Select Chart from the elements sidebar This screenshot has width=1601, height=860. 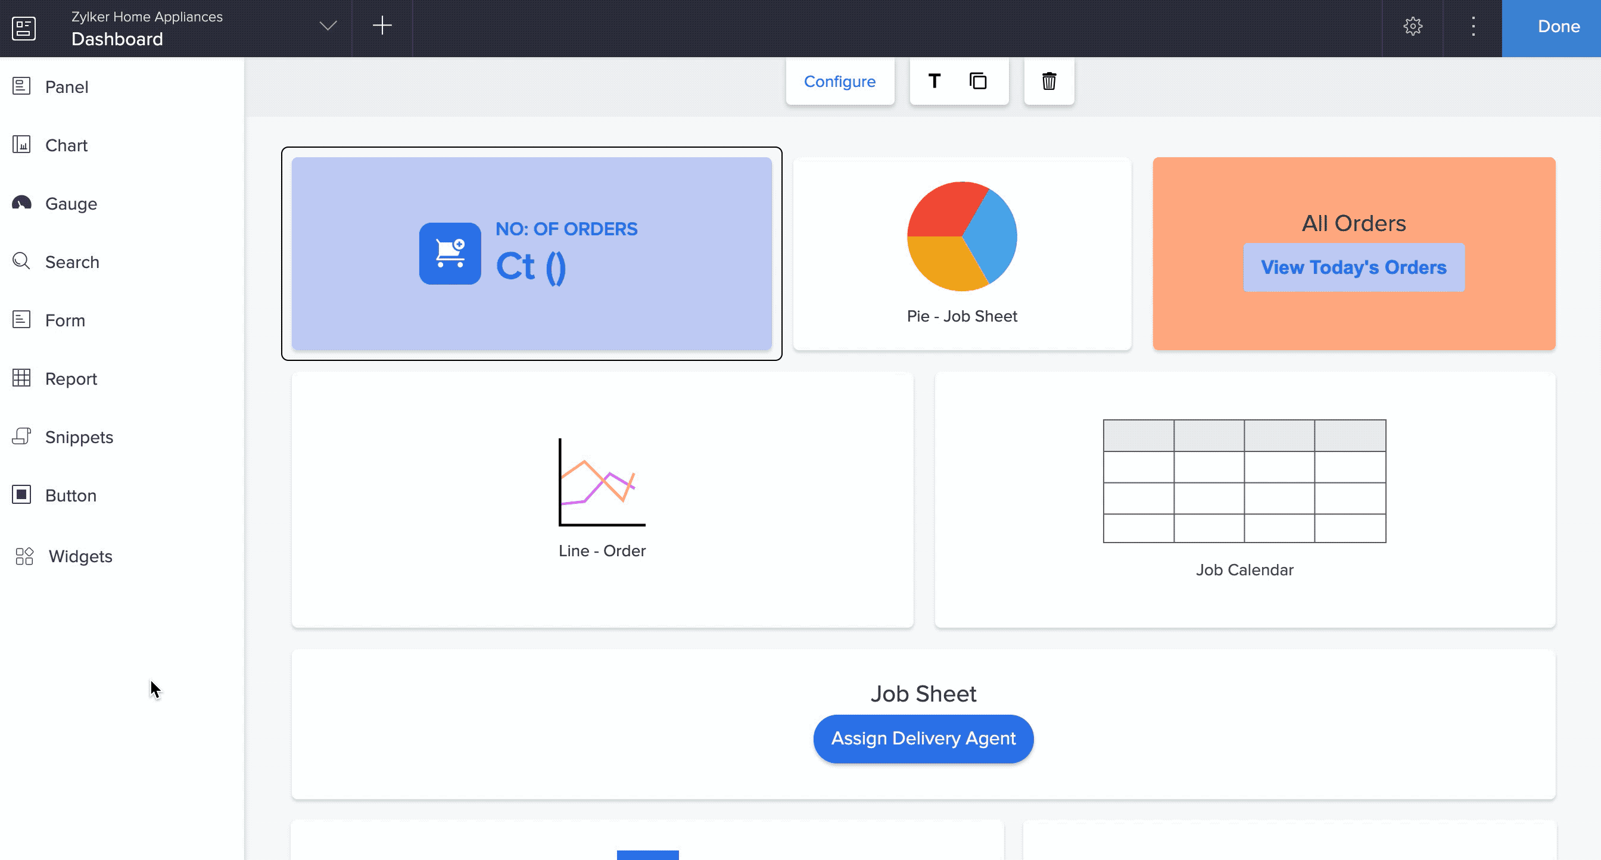coord(66,145)
